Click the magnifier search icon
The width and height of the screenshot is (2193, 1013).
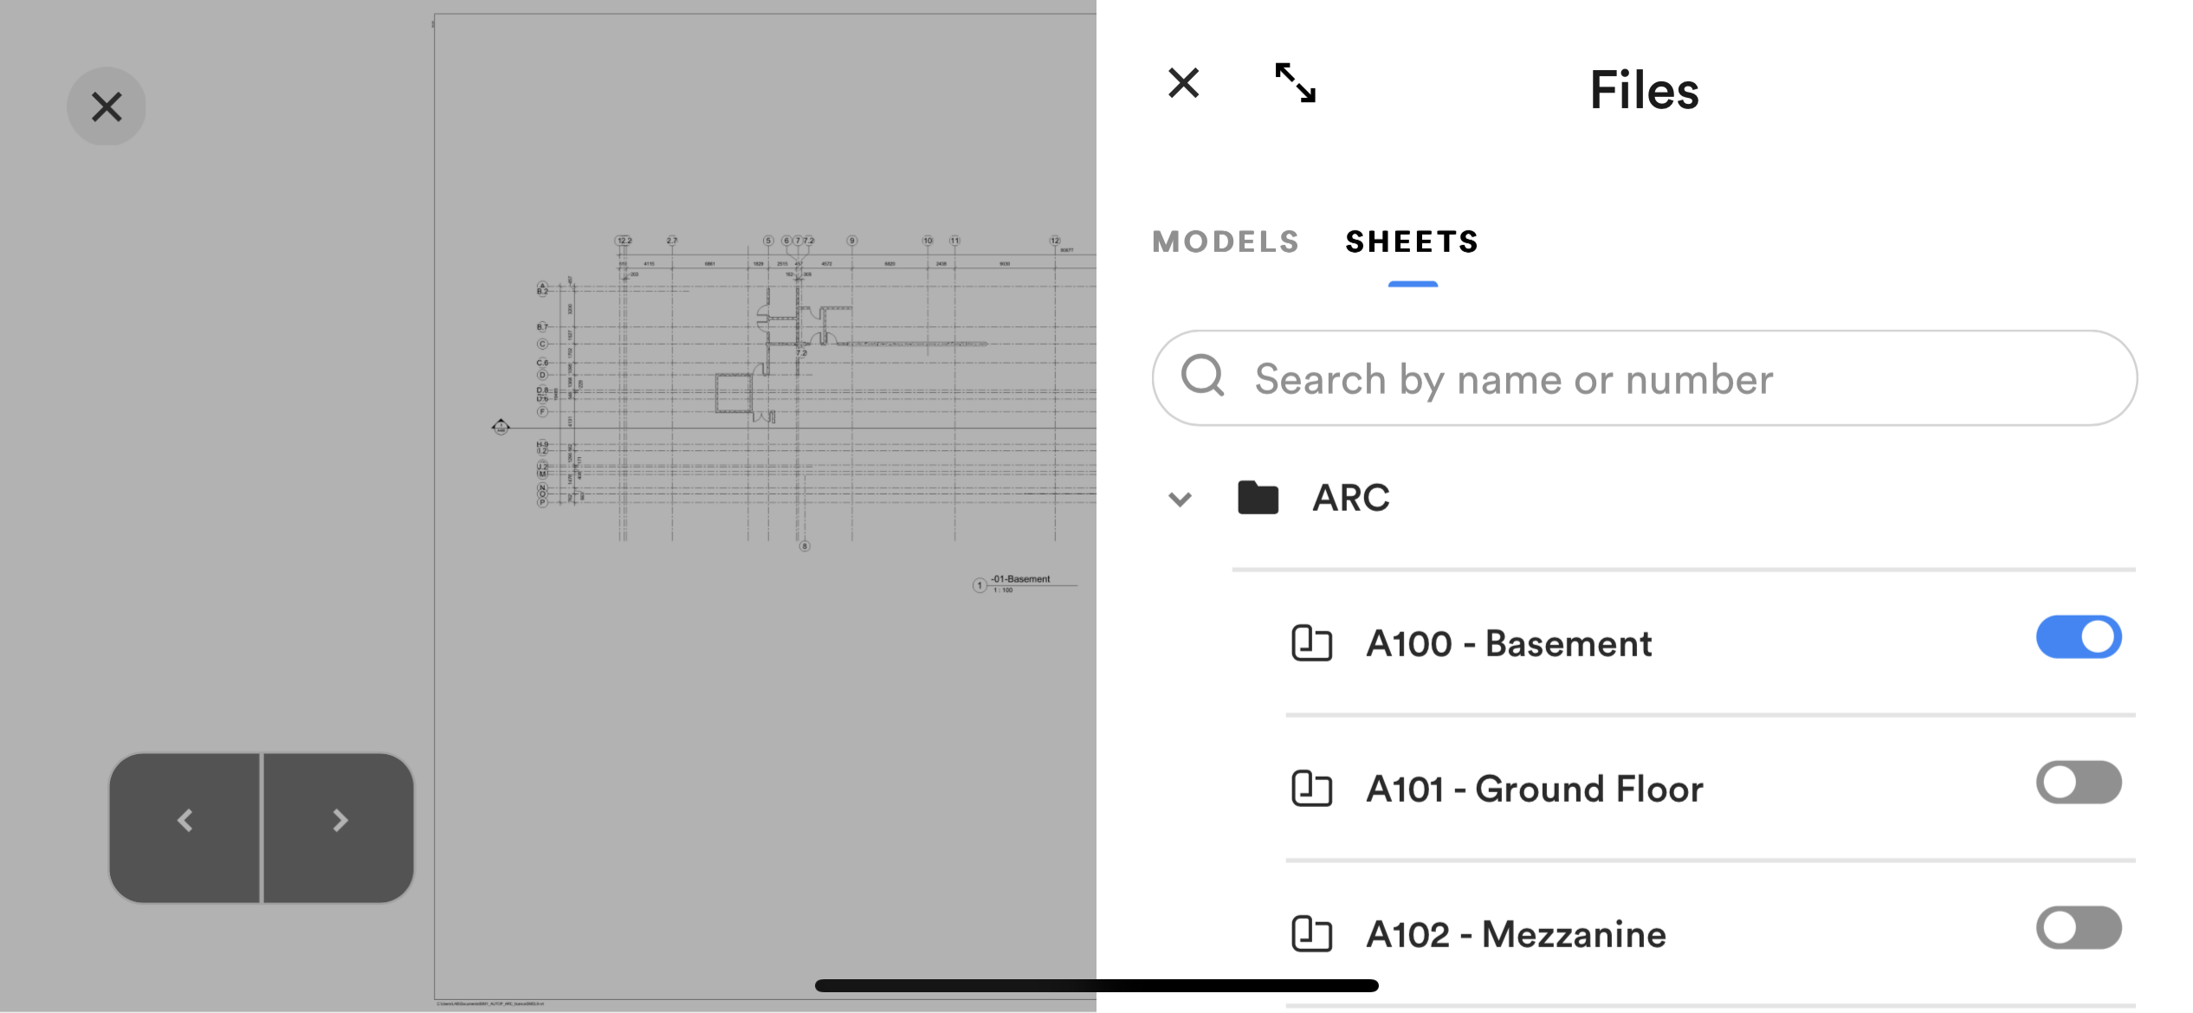(x=1204, y=377)
